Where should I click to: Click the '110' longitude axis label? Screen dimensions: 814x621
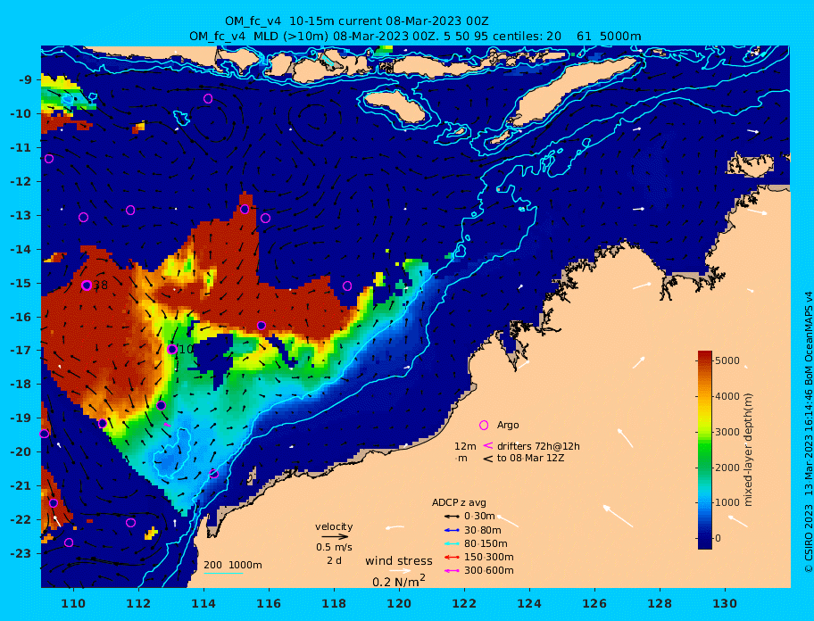coord(74,603)
